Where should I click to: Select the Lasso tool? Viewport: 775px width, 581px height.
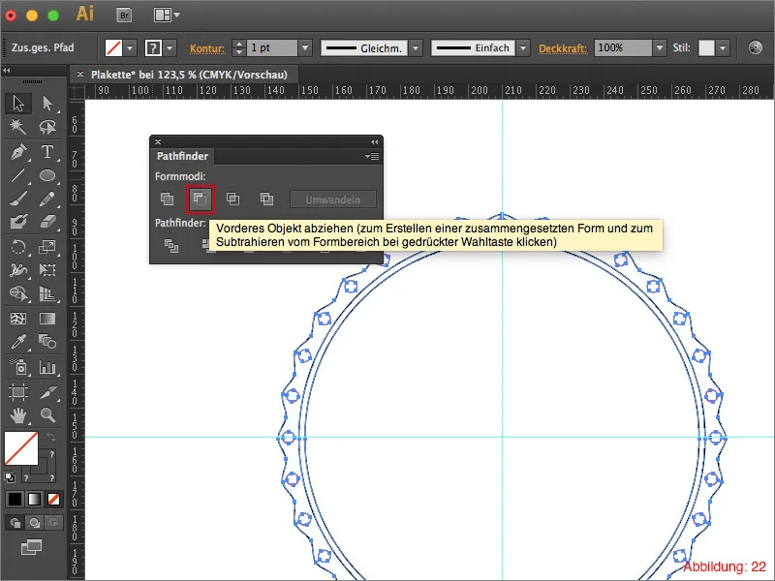click(47, 127)
